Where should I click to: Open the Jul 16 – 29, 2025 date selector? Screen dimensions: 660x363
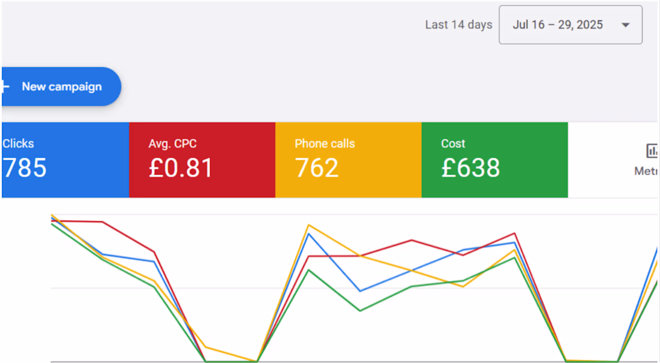(x=571, y=25)
